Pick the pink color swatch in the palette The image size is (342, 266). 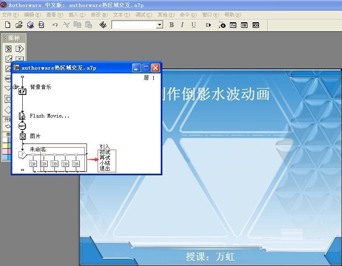[x=5, y=151]
